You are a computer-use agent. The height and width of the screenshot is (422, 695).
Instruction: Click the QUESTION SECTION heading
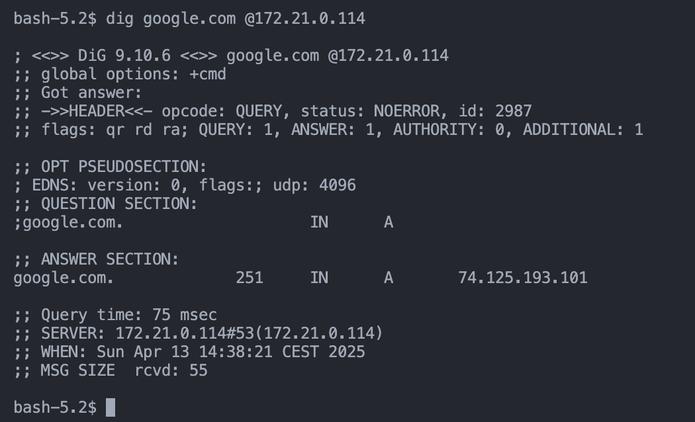coord(105,204)
